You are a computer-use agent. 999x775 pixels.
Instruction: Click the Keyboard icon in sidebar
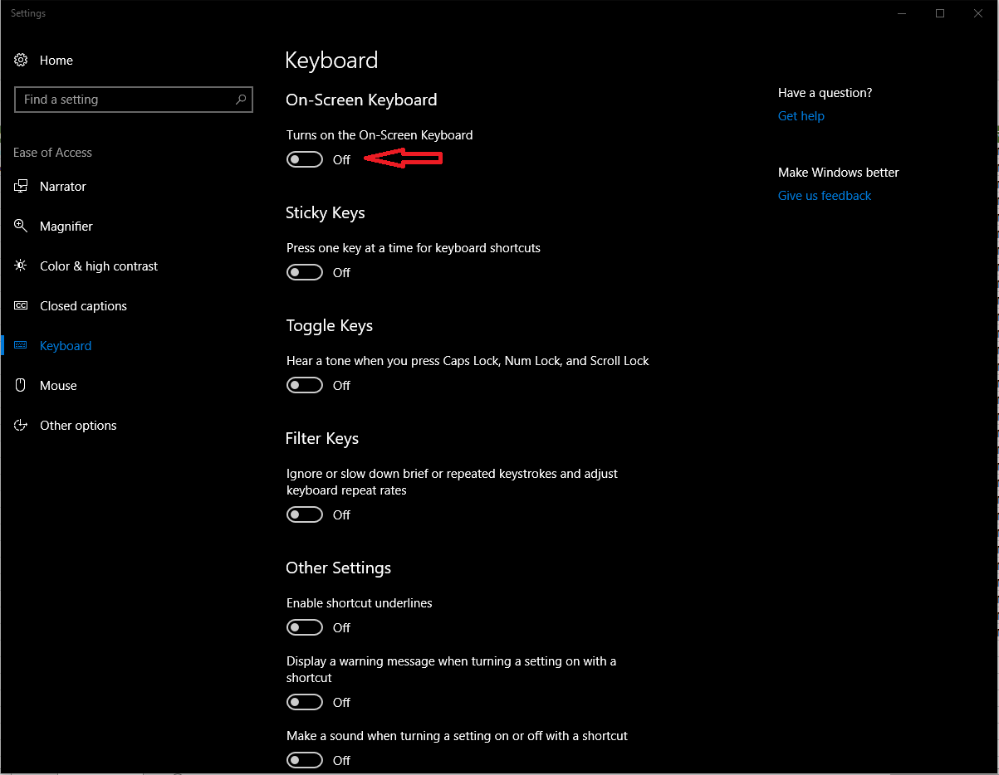tap(22, 346)
